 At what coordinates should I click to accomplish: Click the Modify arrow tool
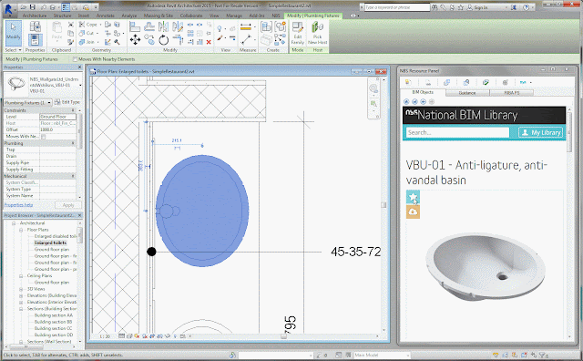coord(14,33)
